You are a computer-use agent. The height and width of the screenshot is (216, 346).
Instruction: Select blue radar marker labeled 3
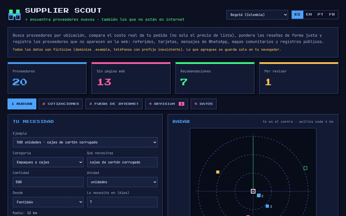coord(267,206)
